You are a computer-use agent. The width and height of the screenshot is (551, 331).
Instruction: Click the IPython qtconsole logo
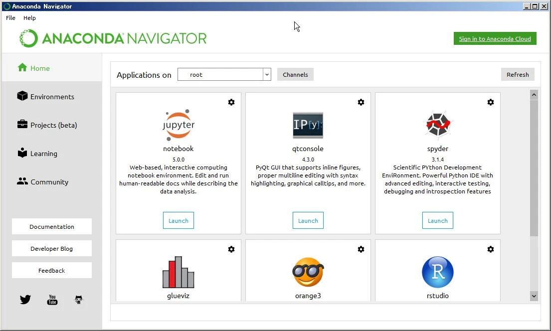(308, 125)
